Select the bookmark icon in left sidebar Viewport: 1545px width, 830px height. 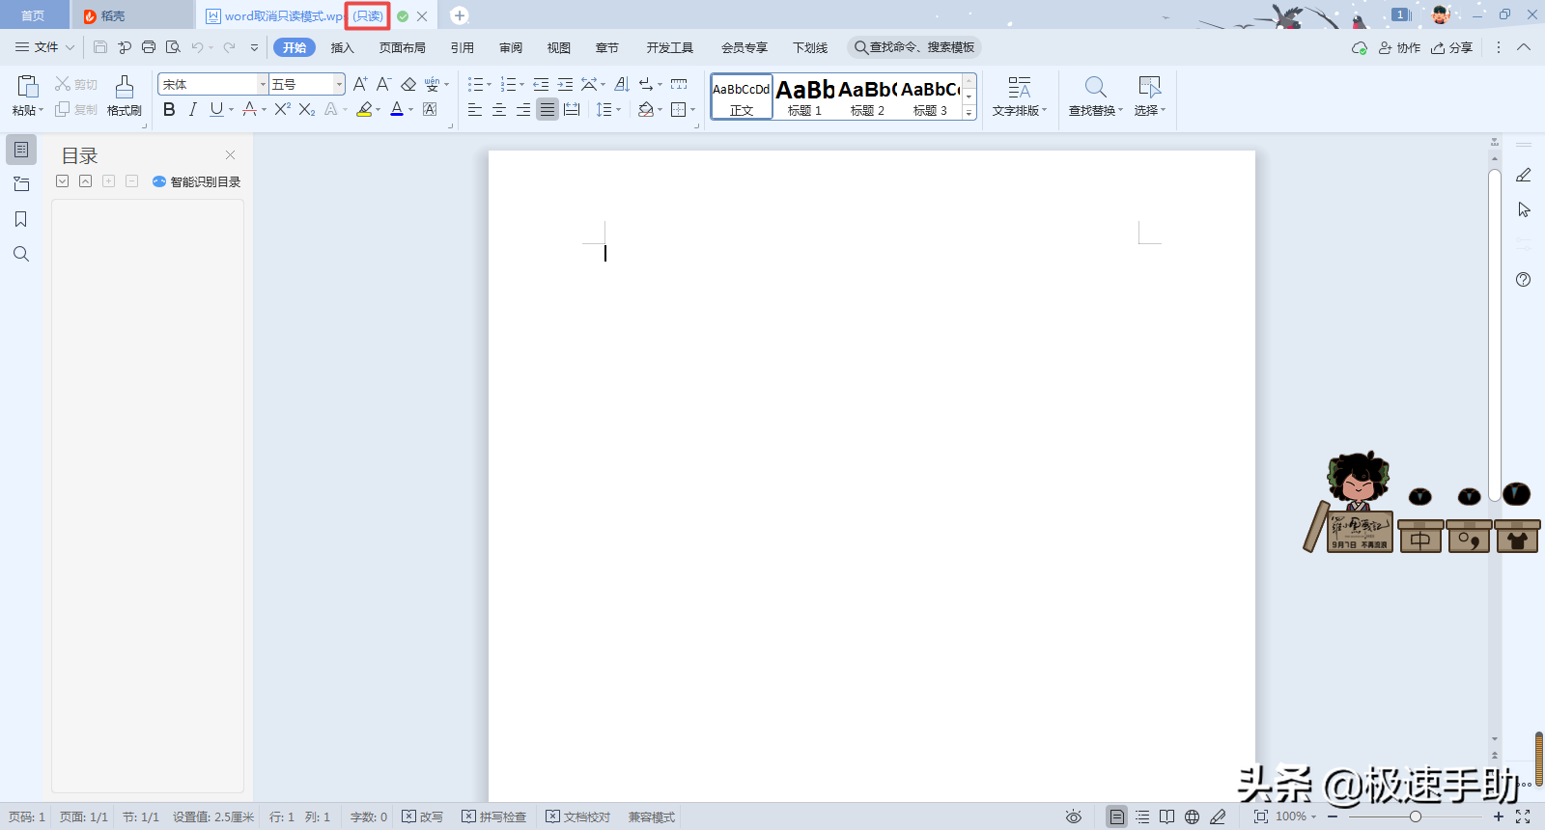point(20,219)
